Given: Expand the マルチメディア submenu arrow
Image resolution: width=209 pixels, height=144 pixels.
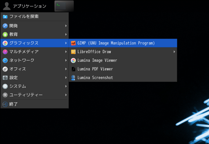Looking at the screenshot, I should 66,52.
